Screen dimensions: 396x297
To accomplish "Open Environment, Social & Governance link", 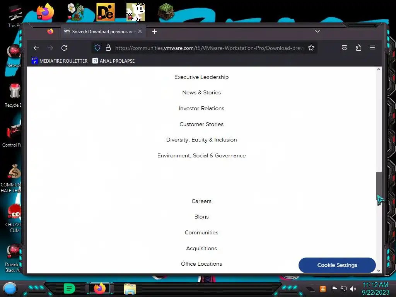I will click(x=201, y=155).
